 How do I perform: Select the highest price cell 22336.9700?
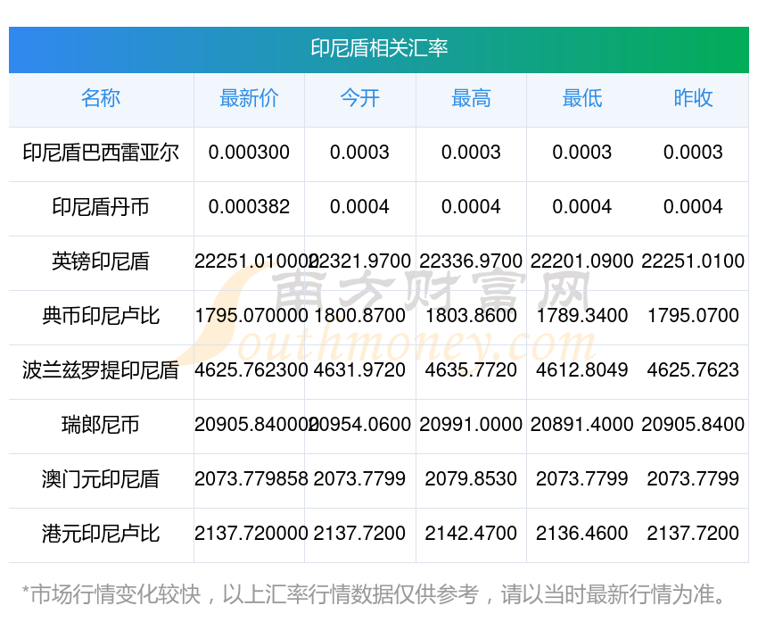pyautogui.click(x=471, y=261)
